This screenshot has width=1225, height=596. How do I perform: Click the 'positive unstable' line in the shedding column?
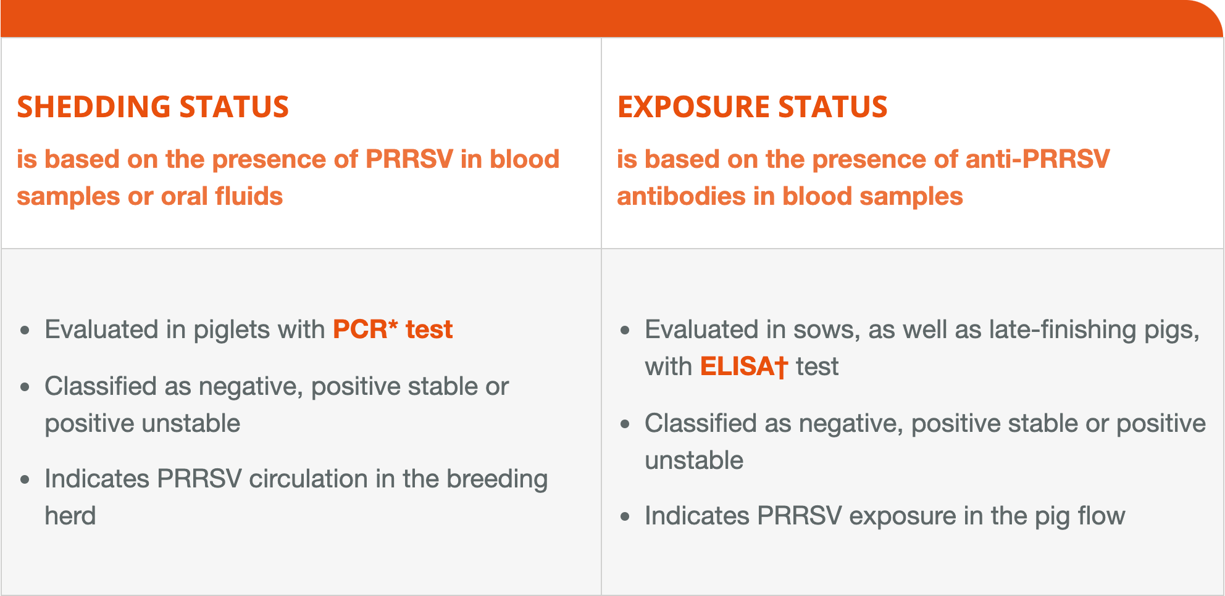[142, 423]
